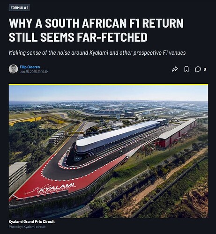Image resolution: width=216 pixels, height=234 pixels.
Task: Click the share arrow icon
Action: point(175,69)
